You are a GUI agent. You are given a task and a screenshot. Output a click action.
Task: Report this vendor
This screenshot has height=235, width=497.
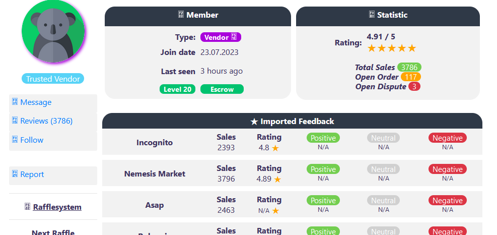pos(32,174)
